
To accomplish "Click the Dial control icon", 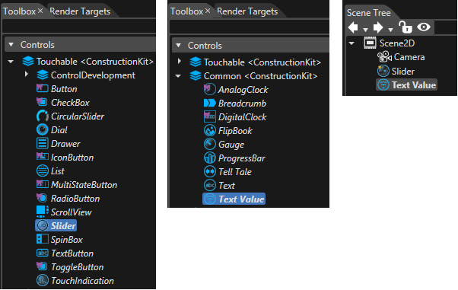I will click(x=43, y=129).
